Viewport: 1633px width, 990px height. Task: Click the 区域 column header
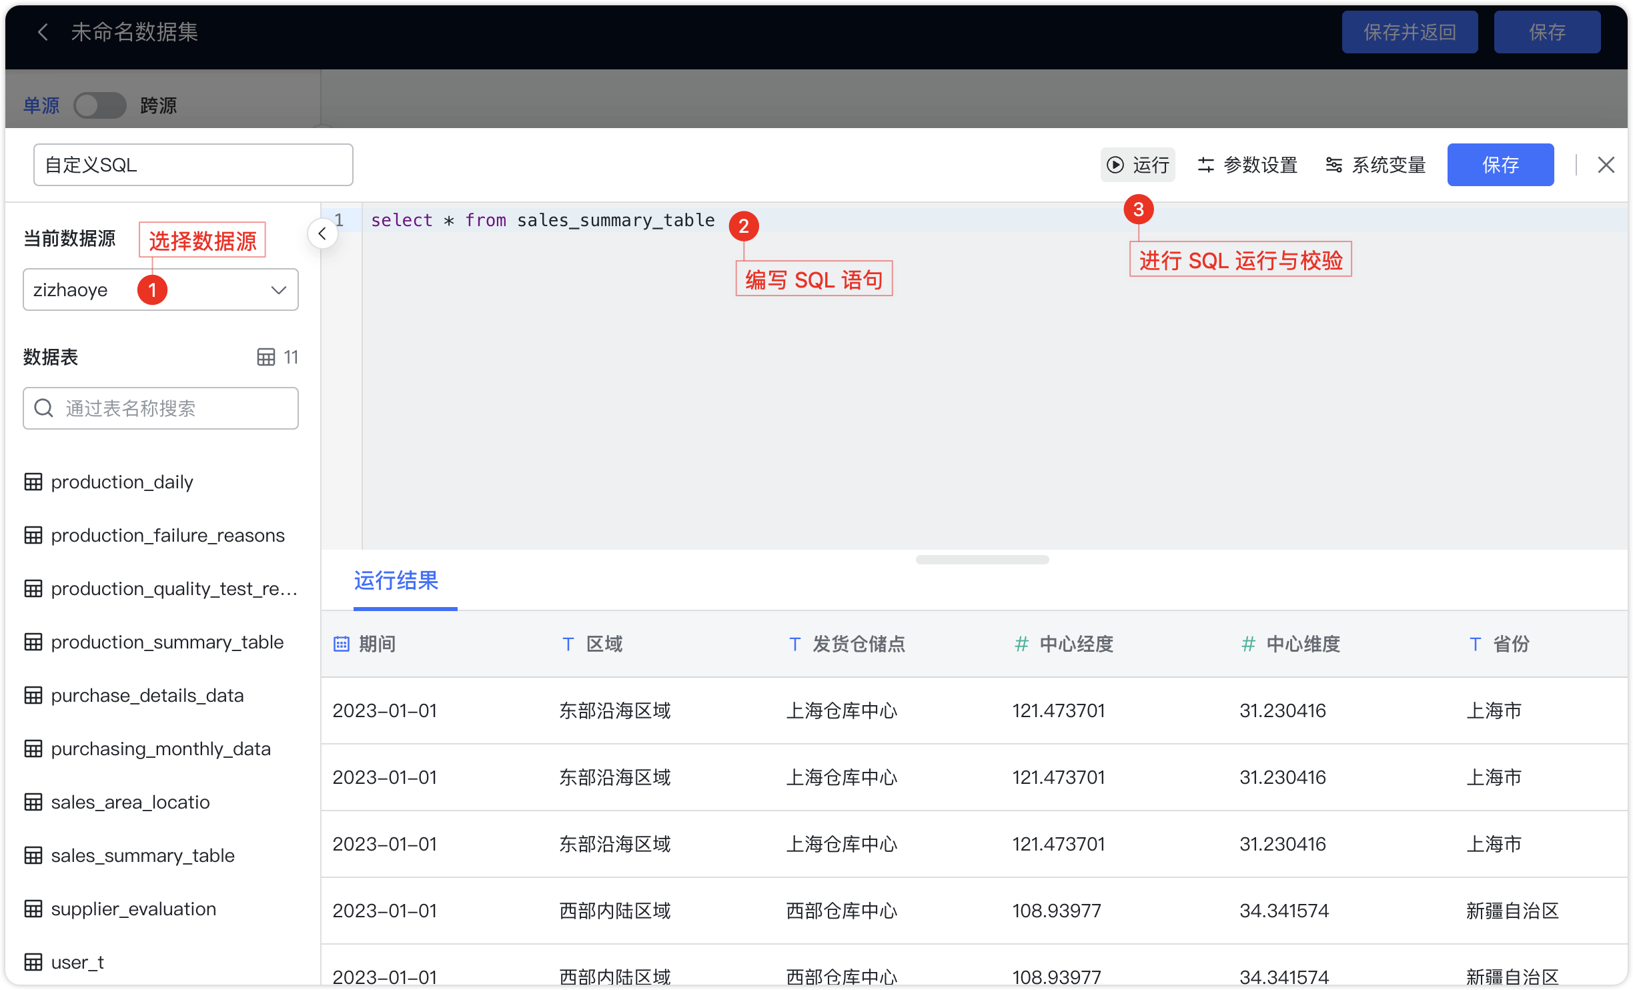[604, 644]
